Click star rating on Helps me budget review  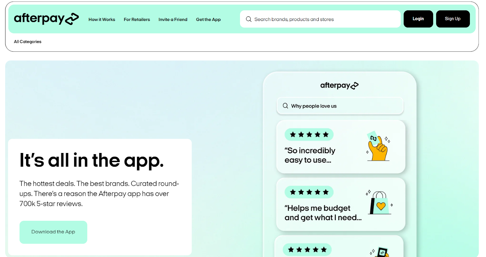[x=309, y=192]
